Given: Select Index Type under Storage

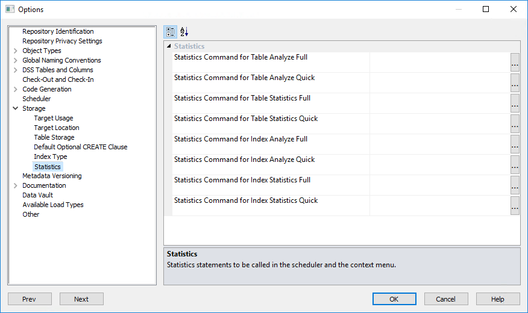Looking at the screenshot, I should [x=51, y=156].
